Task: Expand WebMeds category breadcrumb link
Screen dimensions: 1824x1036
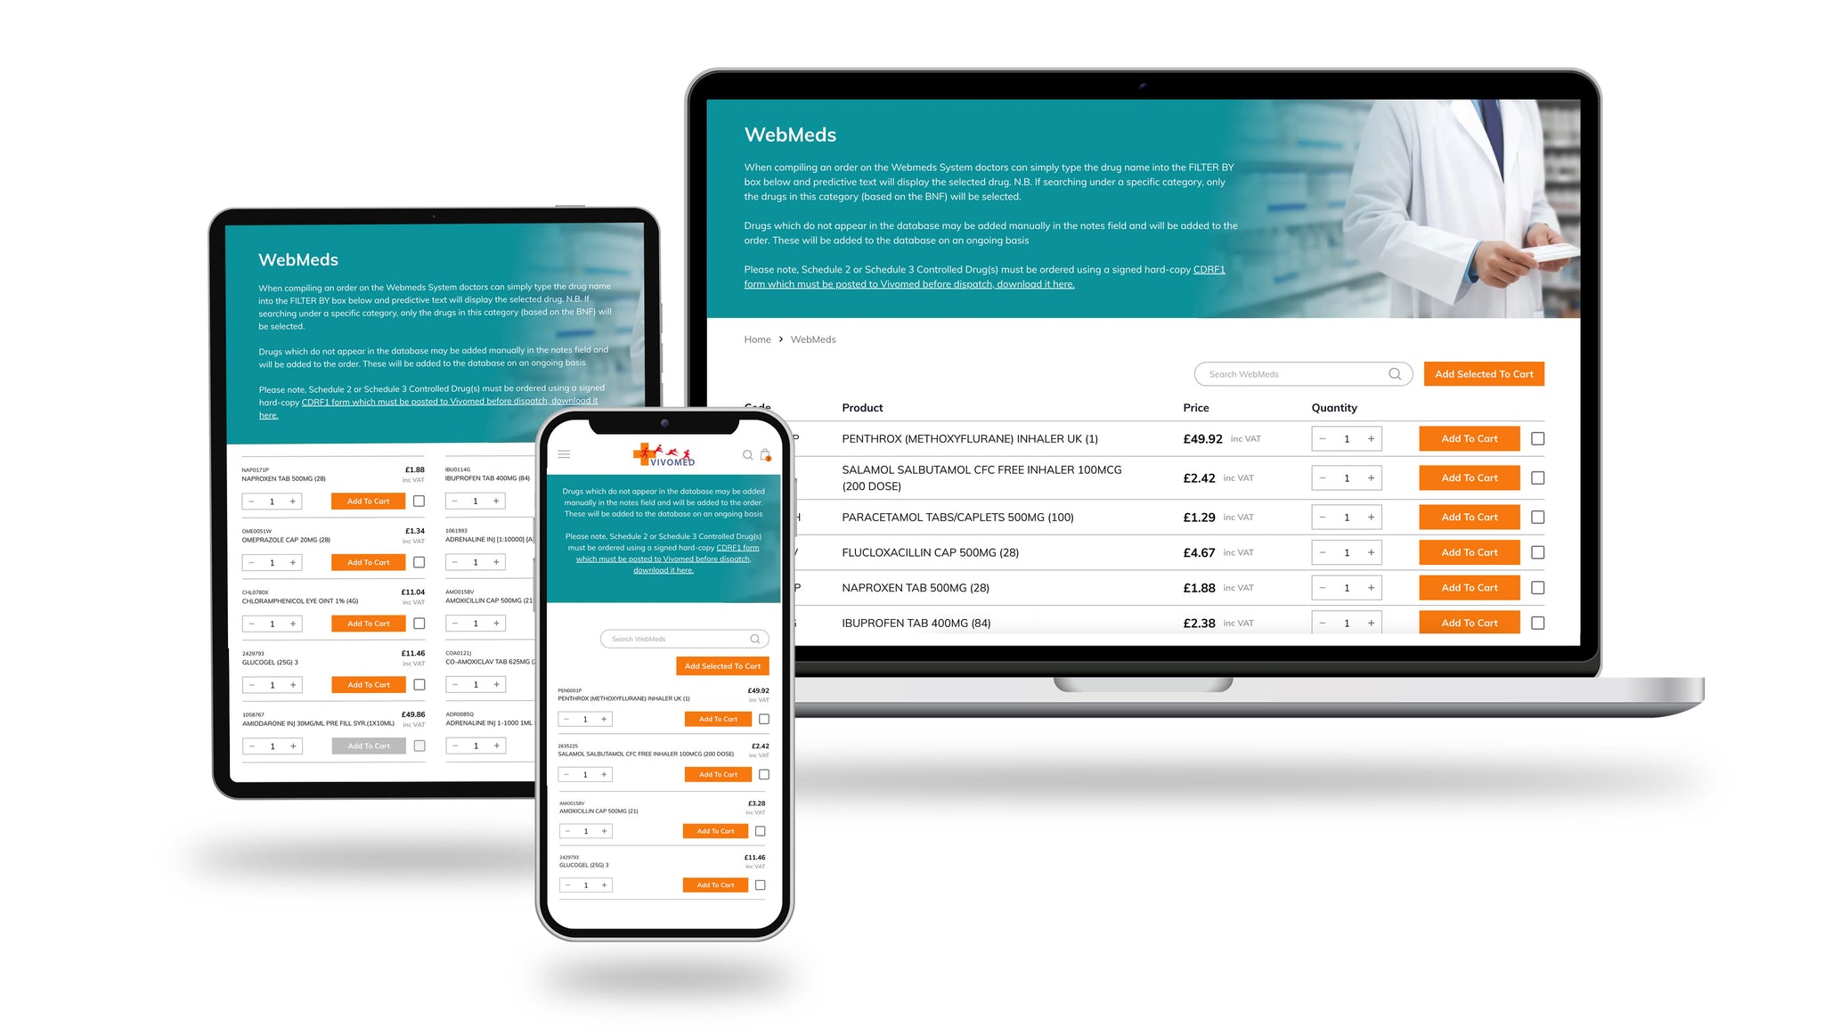Action: point(813,339)
